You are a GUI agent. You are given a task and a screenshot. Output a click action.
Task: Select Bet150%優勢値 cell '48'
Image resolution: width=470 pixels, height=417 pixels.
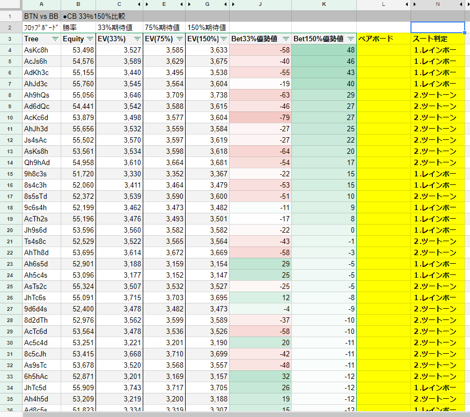pyautogui.click(x=324, y=50)
